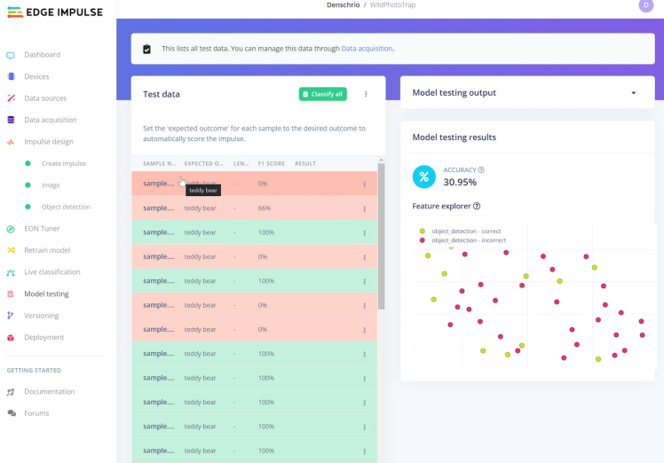Click the Retrain model shuffle icon
The image size is (664, 463).
[11, 250]
